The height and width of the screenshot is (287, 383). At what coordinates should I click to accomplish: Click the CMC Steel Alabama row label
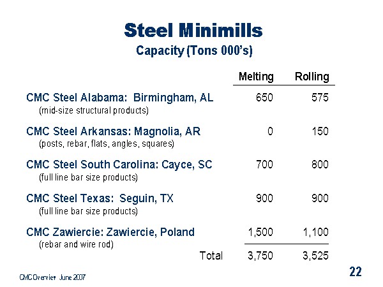pos(119,98)
